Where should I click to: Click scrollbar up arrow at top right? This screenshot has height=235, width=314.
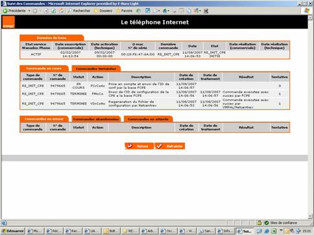[310, 18]
